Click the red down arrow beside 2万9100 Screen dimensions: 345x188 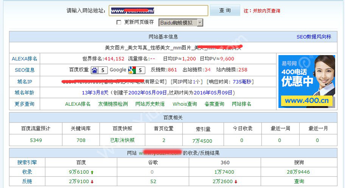(x=92, y=182)
